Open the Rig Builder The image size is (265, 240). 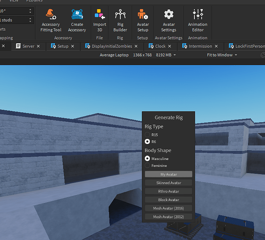click(x=120, y=21)
